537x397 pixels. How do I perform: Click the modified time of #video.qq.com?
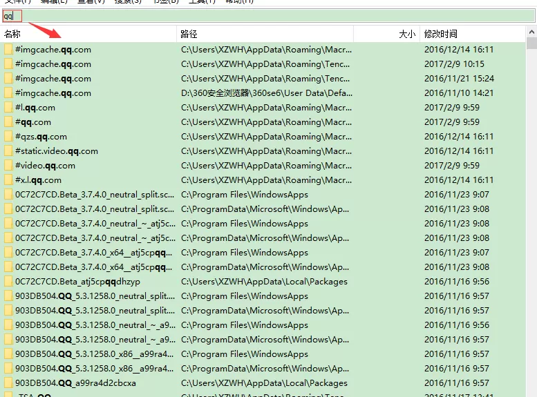pos(452,165)
